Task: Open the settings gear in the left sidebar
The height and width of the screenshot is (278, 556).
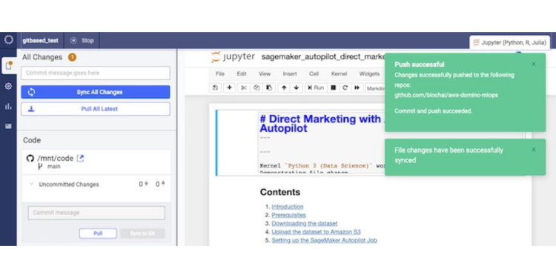Action: [8, 86]
